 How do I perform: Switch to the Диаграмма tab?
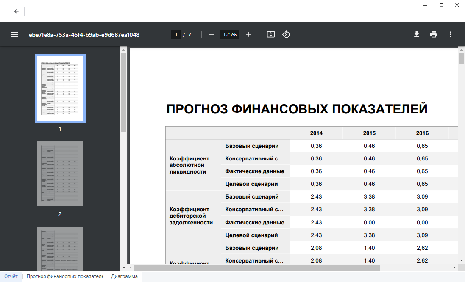click(124, 276)
